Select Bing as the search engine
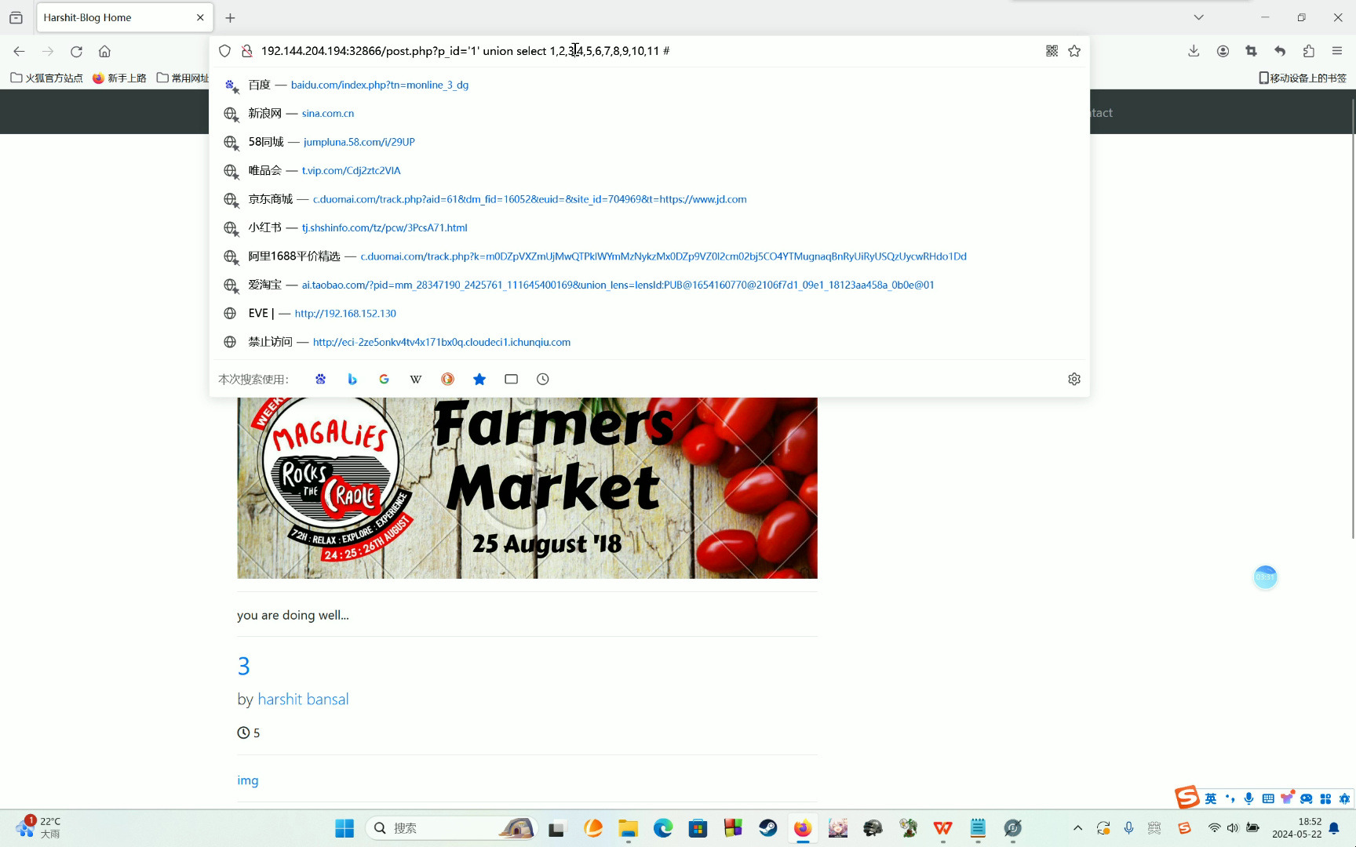 [x=352, y=379]
